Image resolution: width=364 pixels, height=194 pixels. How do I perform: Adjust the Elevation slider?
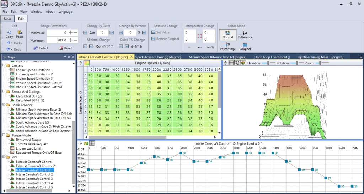point(268,63)
